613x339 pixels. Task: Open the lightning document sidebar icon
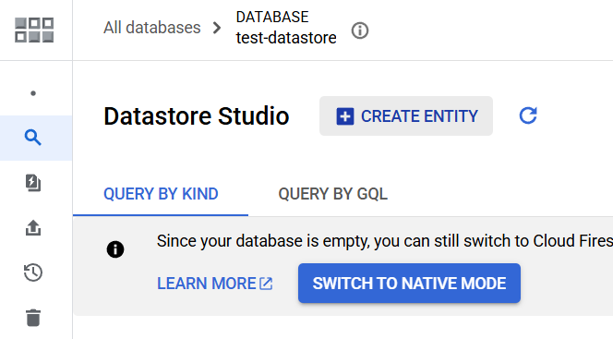click(33, 183)
